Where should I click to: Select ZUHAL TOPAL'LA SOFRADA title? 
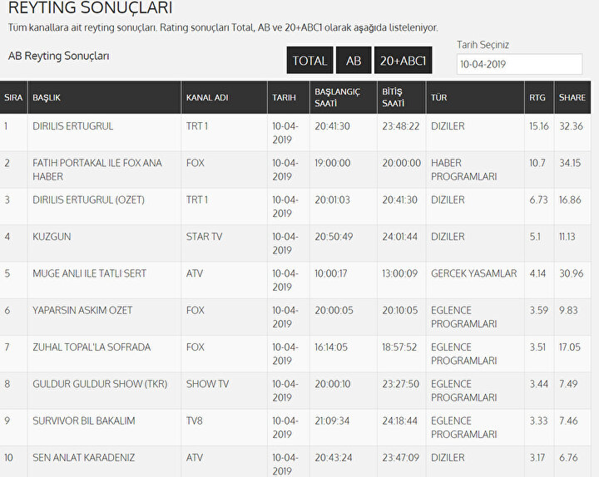92,347
